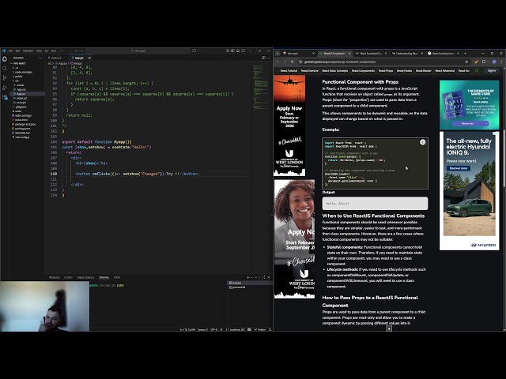Close the App.jsx editor tab
The image size is (506, 379).
(89, 58)
